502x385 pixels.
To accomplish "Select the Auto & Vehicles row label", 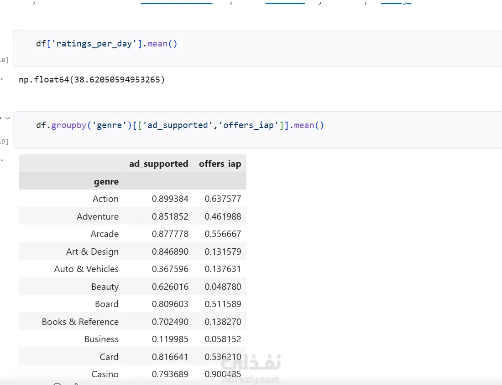I will [x=86, y=269].
